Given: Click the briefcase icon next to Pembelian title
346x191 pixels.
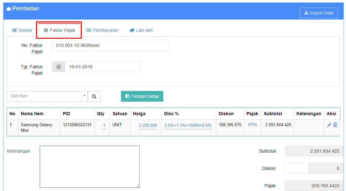Looking at the screenshot, I should [x=9, y=9].
